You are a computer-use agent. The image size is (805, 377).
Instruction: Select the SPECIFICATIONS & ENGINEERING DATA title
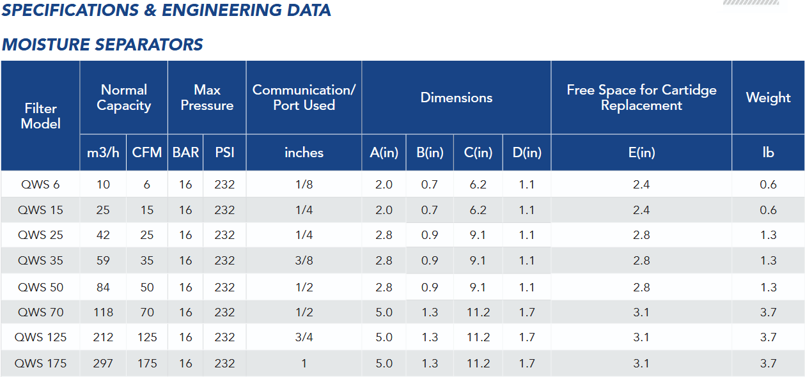(166, 10)
